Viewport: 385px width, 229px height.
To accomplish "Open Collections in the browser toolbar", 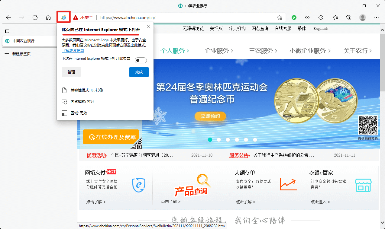I will [349, 17].
